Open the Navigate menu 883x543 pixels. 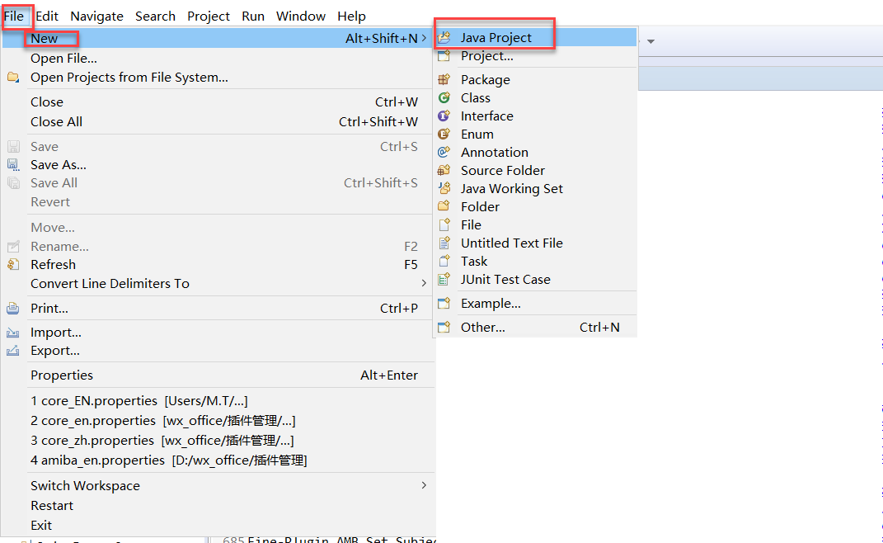pyautogui.click(x=96, y=16)
